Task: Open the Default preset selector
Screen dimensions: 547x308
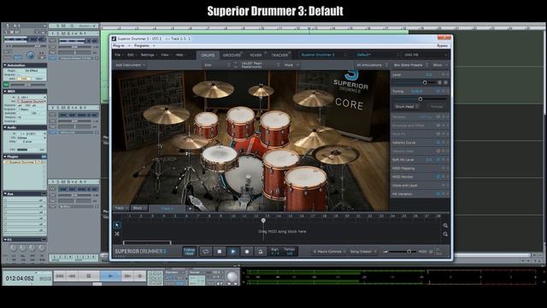Action: pyautogui.click(x=378, y=55)
